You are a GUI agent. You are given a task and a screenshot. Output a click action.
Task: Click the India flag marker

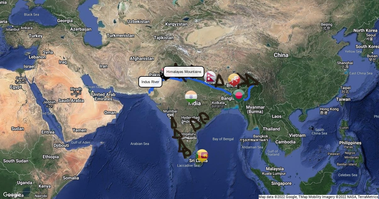191,96
